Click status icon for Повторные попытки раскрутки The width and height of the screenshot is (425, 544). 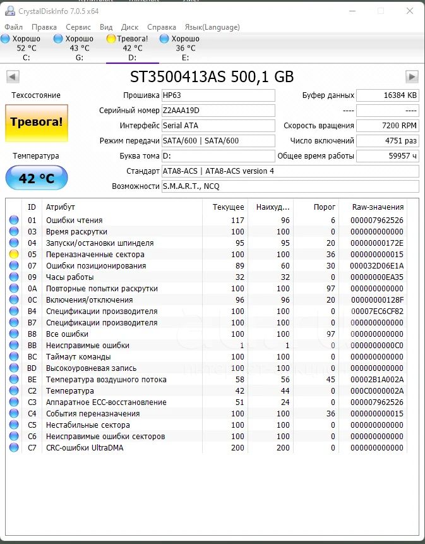click(x=14, y=288)
